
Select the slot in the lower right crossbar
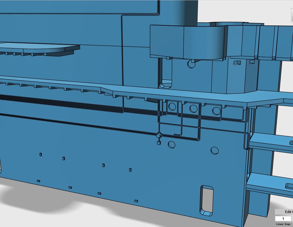click(x=289, y=186)
